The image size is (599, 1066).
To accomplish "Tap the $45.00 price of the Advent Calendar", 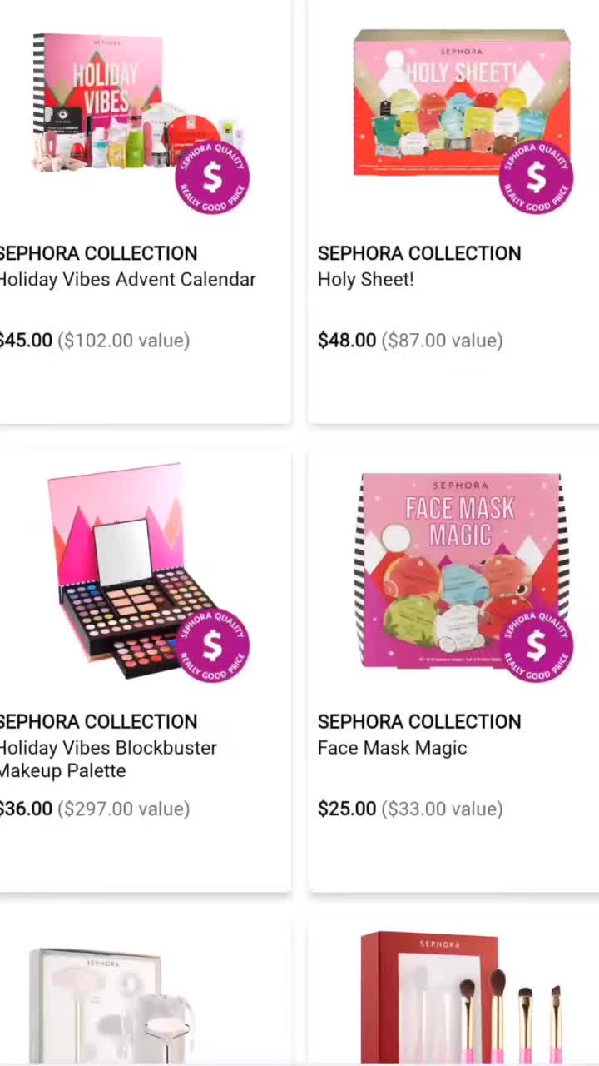I will tap(25, 341).
